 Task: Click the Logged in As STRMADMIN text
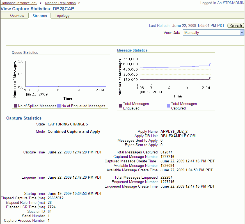[223, 3]
